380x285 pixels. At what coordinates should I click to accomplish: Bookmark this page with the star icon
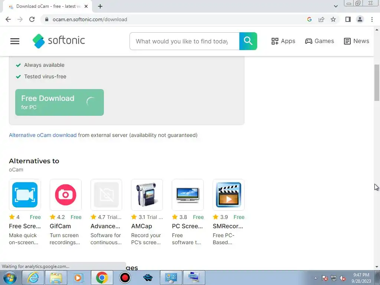[333, 19]
